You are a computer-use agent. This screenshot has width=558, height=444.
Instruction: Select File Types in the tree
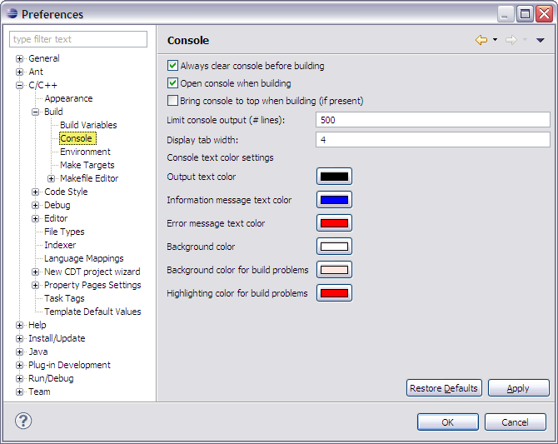pyautogui.click(x=64, y=232)
